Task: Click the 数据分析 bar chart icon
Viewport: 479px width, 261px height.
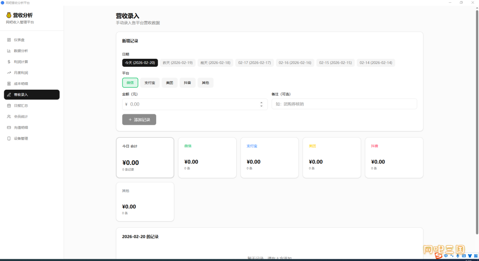Action: 9,51
